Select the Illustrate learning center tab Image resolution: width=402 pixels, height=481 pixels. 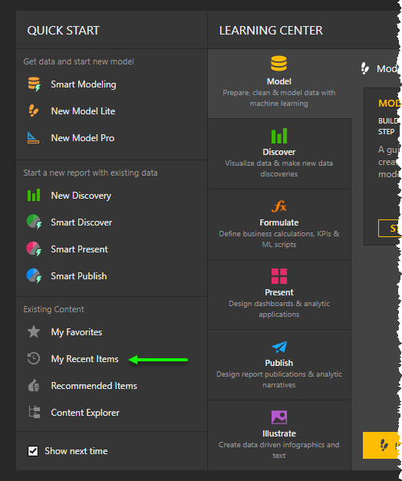279,435
